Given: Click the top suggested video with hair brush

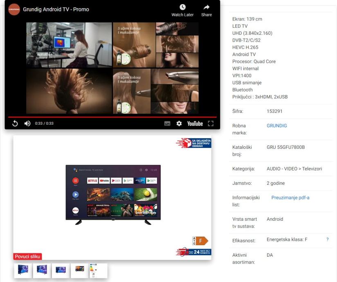Looking at the screenshot, I should (155, 45).
